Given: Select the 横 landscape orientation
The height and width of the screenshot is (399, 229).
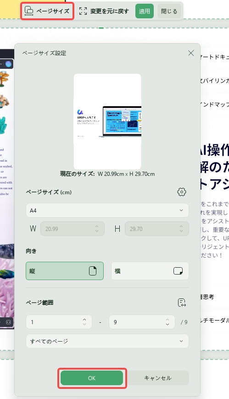Looking at the screenshot, I should click(150, 271).
